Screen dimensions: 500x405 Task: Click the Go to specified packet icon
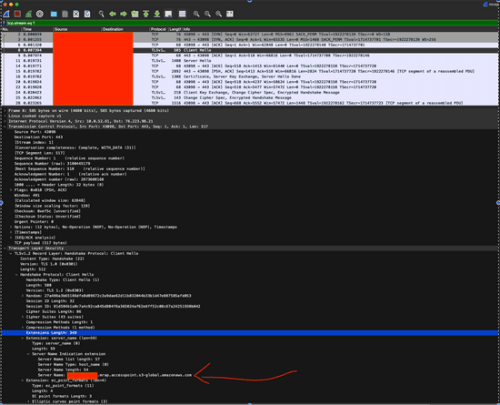pyautogui.click(x=135, y=14)
